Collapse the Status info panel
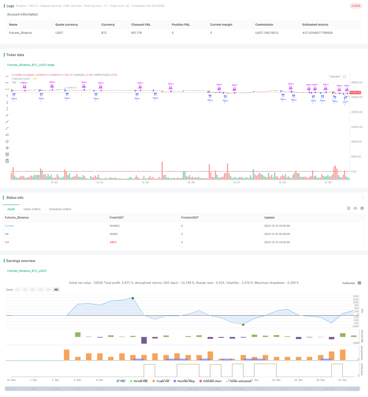This screenshot has height=397, width=368. [x=363, y=197]
